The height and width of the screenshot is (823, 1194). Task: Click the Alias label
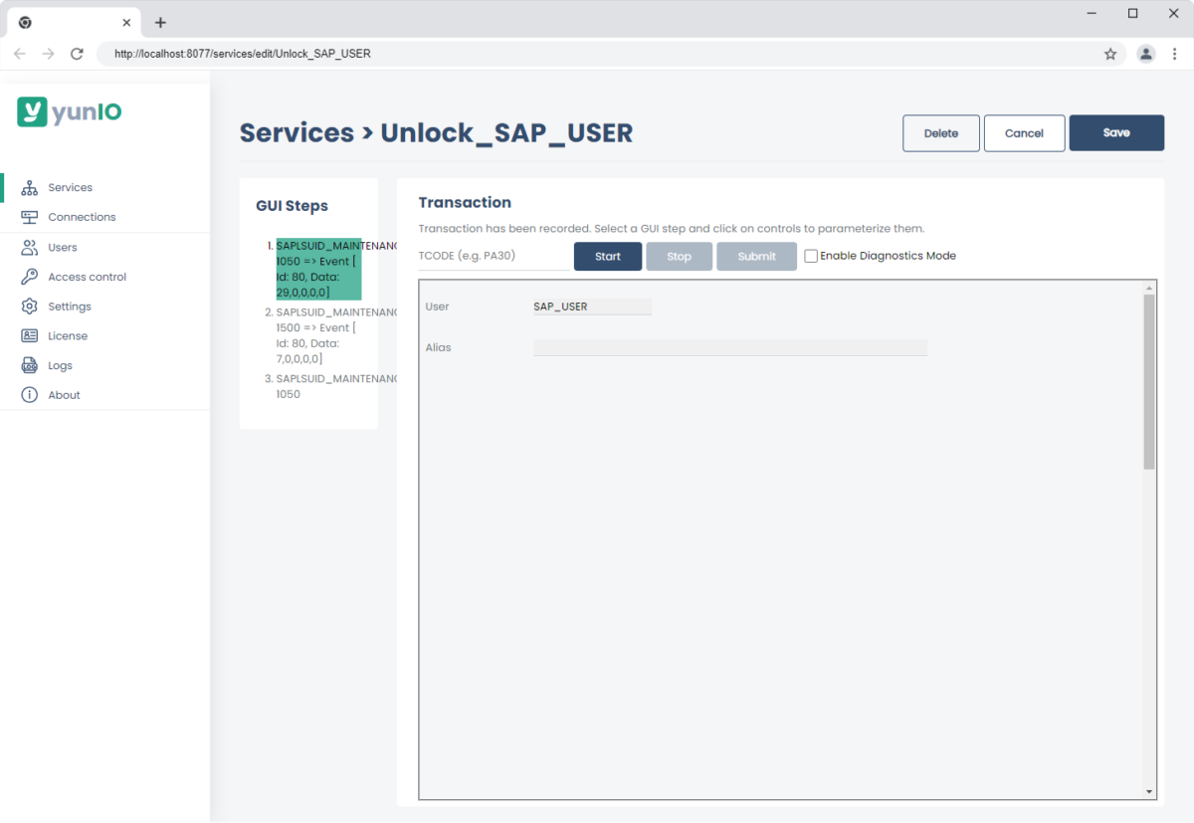pos(438,347)
